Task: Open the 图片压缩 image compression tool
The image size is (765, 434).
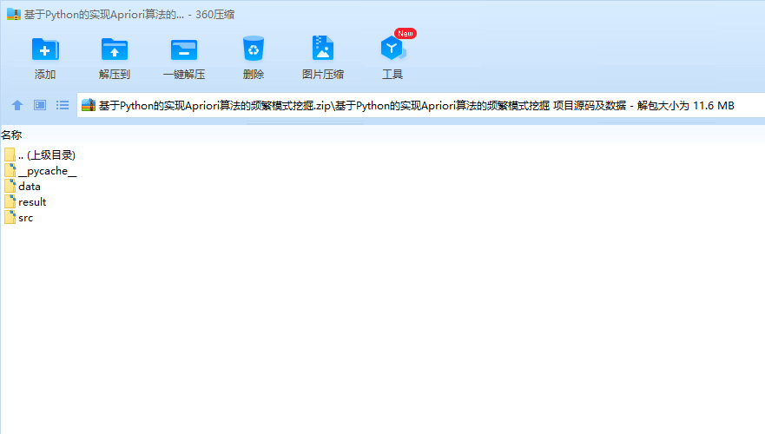Action: point(322,48)
